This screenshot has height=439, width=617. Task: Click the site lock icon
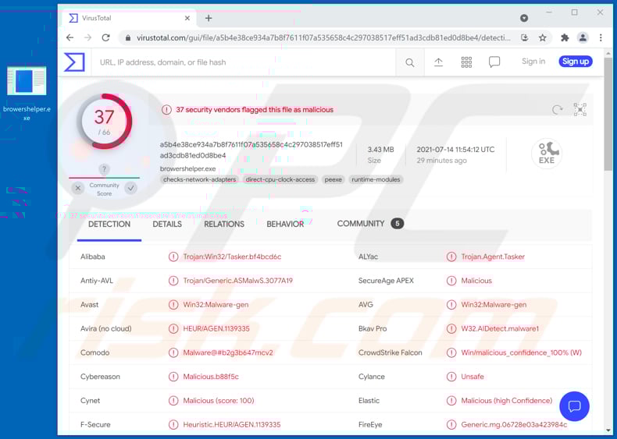pyautogui.click(x=128, y=38)
